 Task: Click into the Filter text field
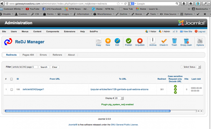tap(25, 67)
